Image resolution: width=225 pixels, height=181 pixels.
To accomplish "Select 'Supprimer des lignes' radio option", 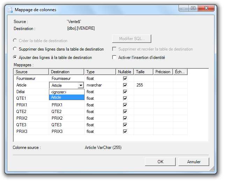I will tap(15, 49).
